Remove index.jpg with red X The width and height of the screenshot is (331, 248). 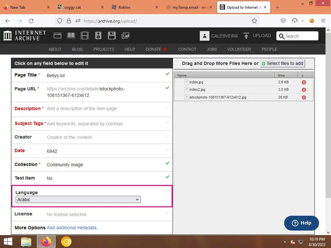click(304, 82)
